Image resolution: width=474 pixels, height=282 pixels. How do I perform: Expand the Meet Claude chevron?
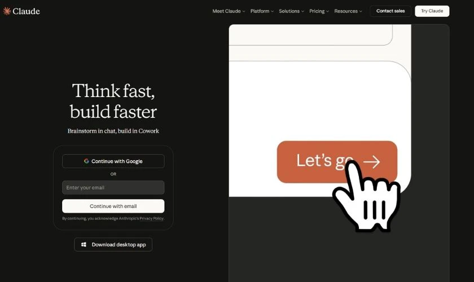click(244, 11)
